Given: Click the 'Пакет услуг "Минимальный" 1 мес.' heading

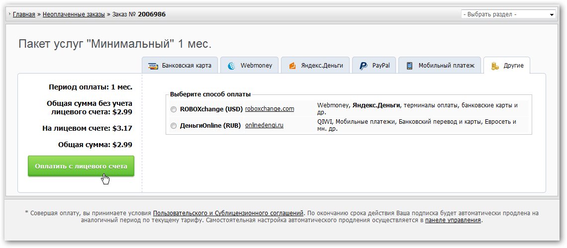Looking at the screenshot, I should [x=115, y=44].
